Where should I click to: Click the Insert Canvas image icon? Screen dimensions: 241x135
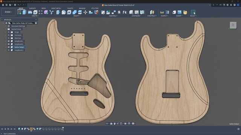pyautogui.click(x=179, y=12)
